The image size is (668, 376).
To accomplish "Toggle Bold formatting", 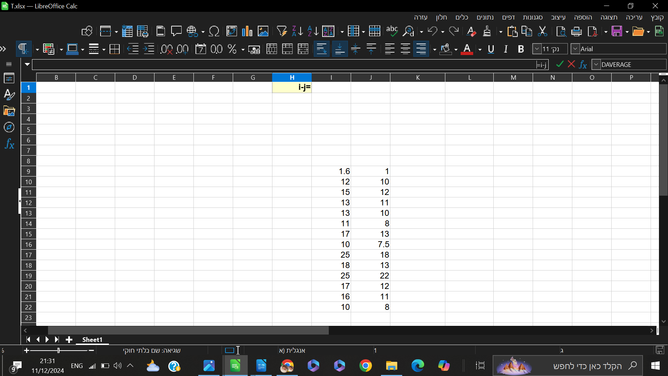I will pos(521,49).
